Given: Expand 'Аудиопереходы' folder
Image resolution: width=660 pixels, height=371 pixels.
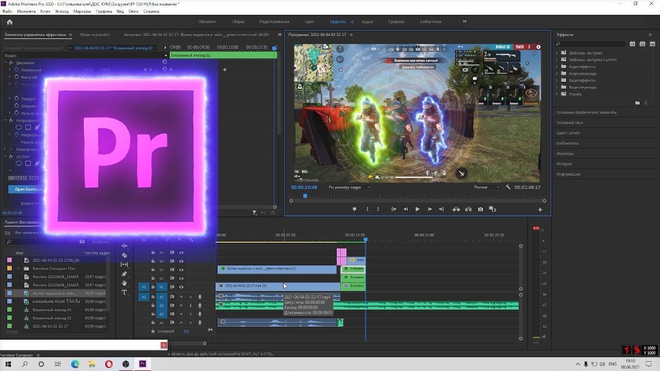Looking at the screenshot, I should (x=557, y=74).
